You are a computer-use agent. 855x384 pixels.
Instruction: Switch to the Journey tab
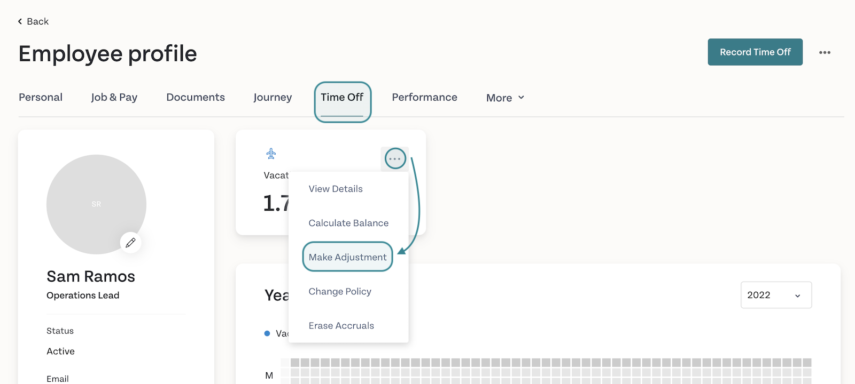273,97
